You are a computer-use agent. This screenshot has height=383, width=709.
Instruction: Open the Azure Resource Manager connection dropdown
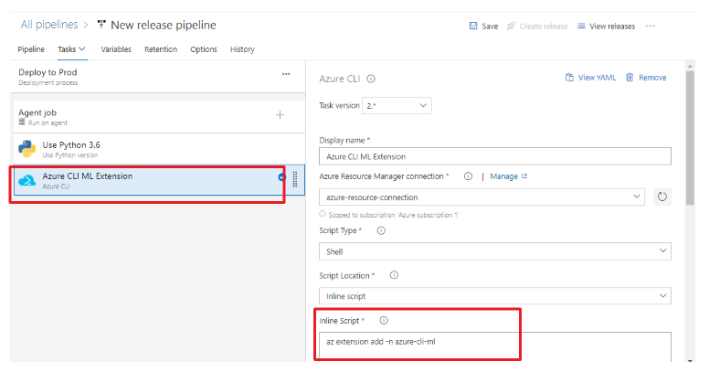click(x=482, y=197)
